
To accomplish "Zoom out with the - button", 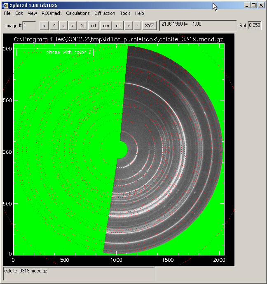I will (137, 26).
